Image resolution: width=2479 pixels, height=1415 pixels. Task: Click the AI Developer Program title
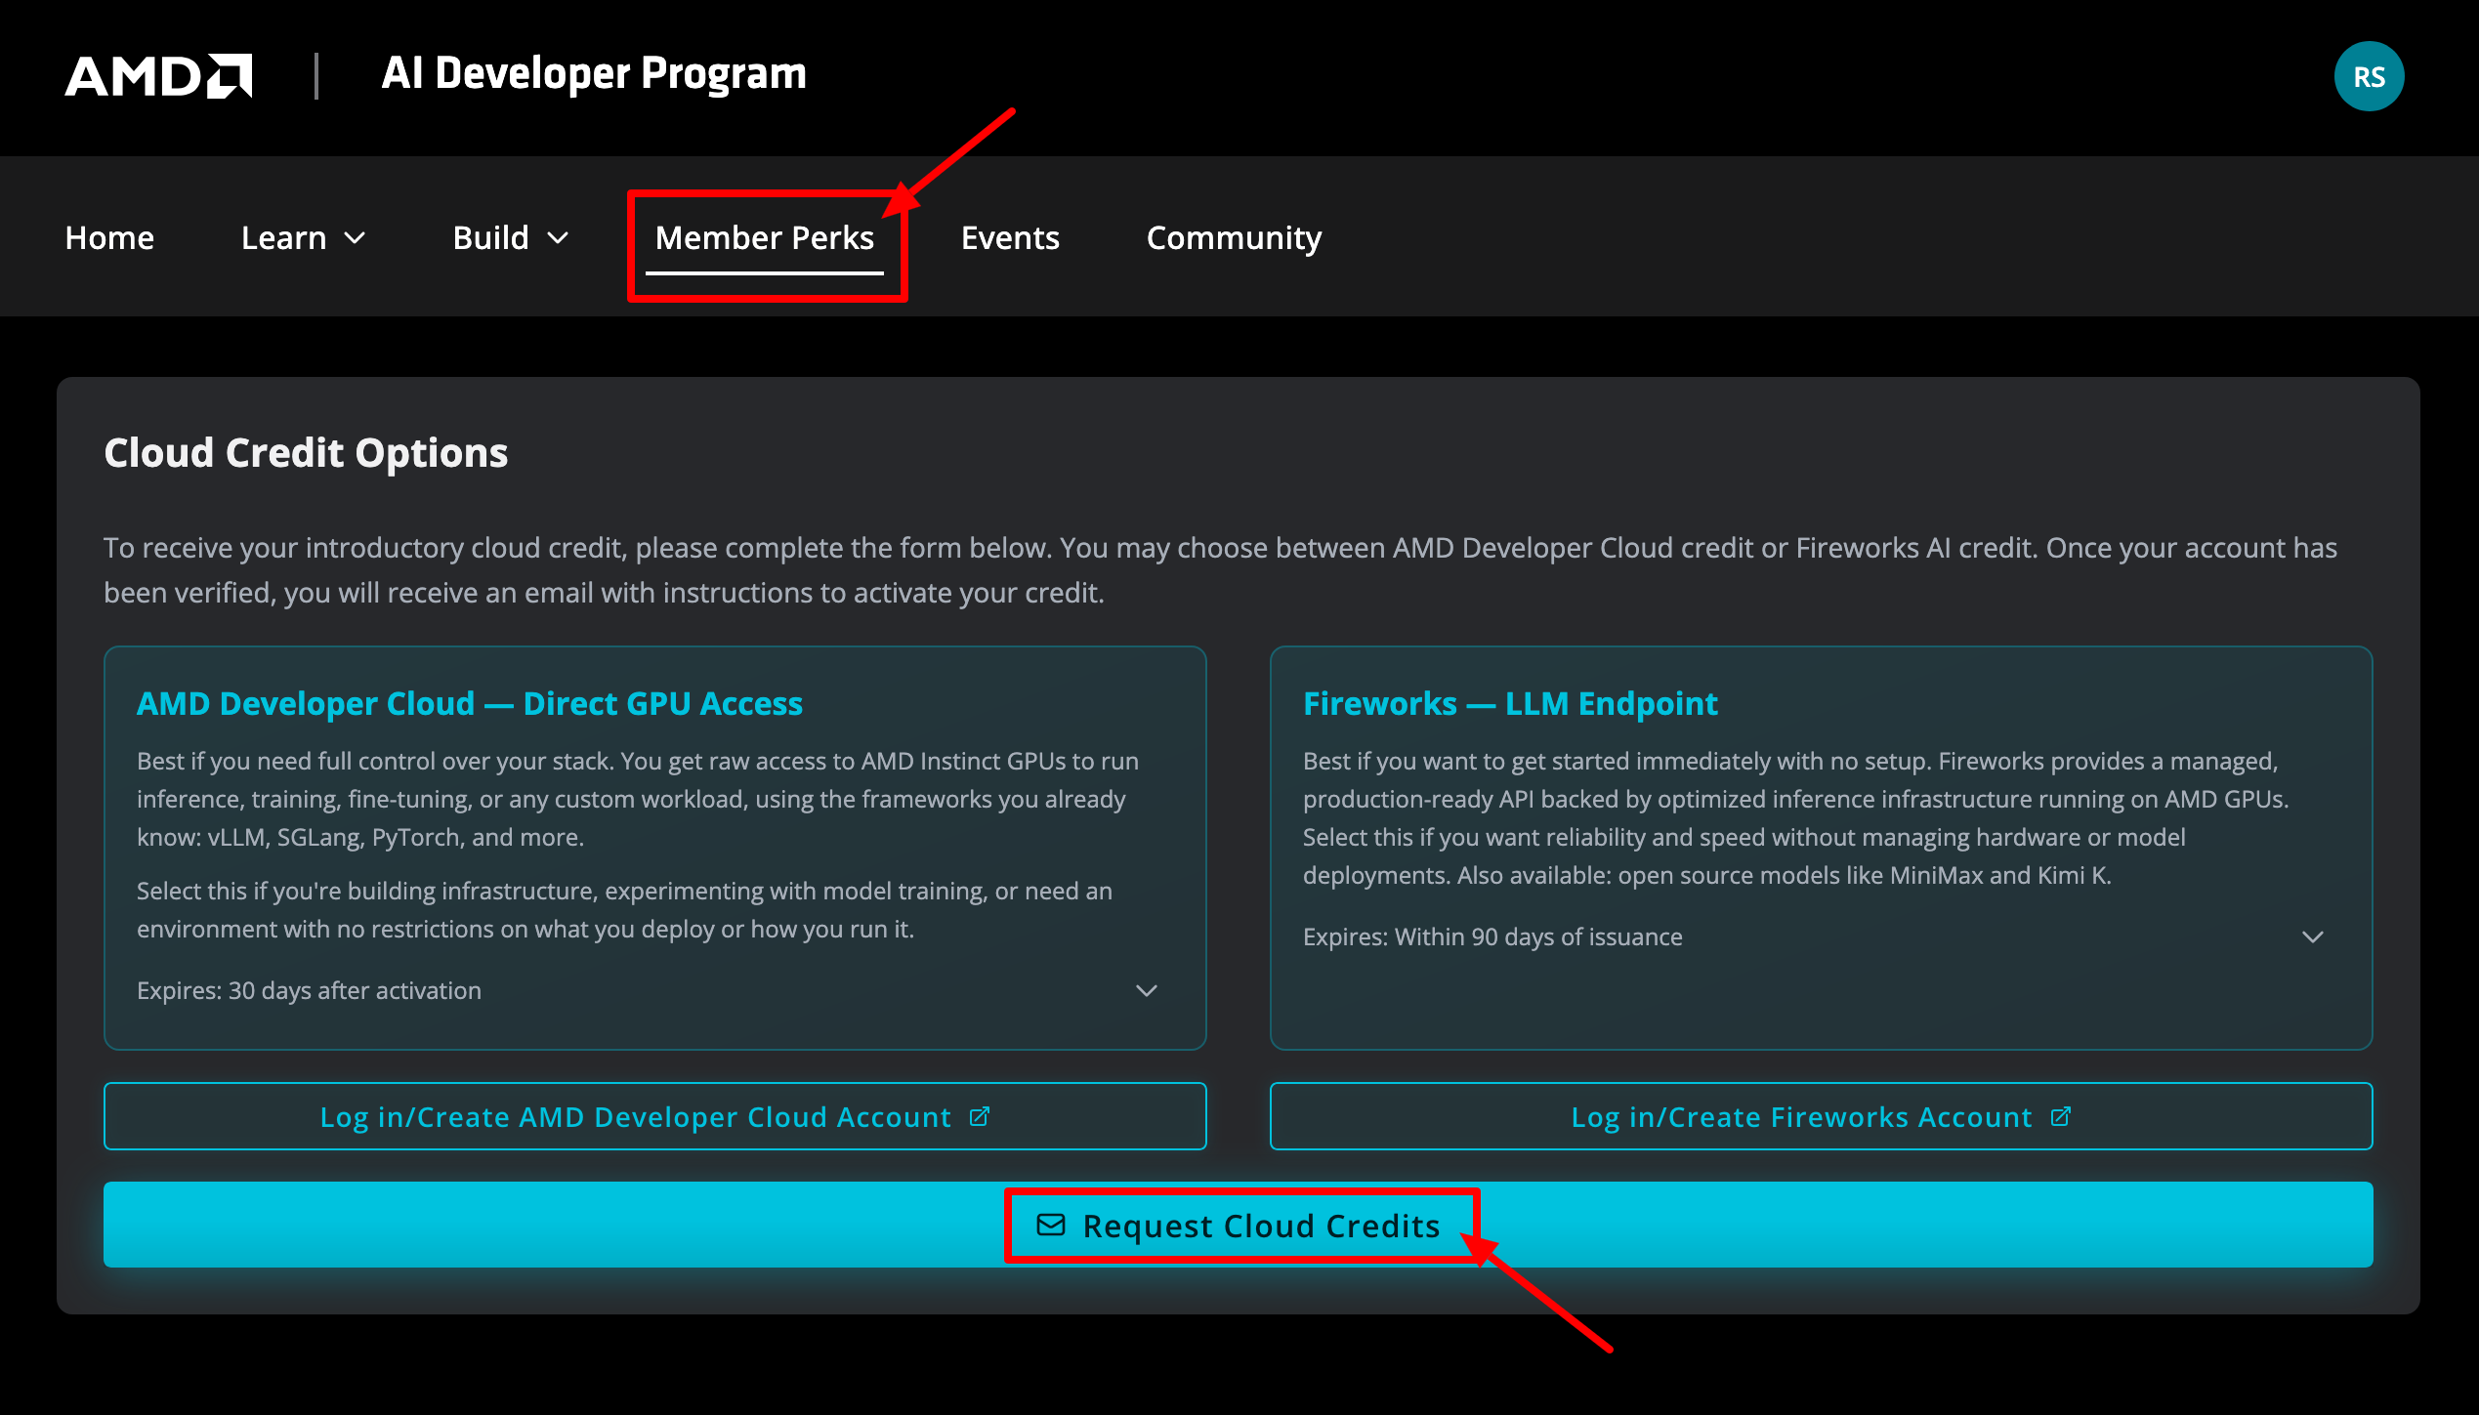[x=594, y=74]
